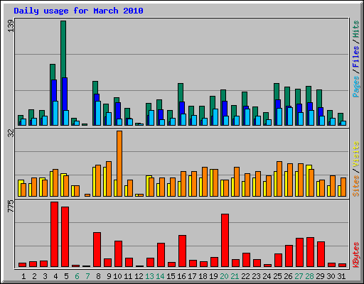Click the day 5 axis label
Screen dimensions: 364x284
pos(66,276)
